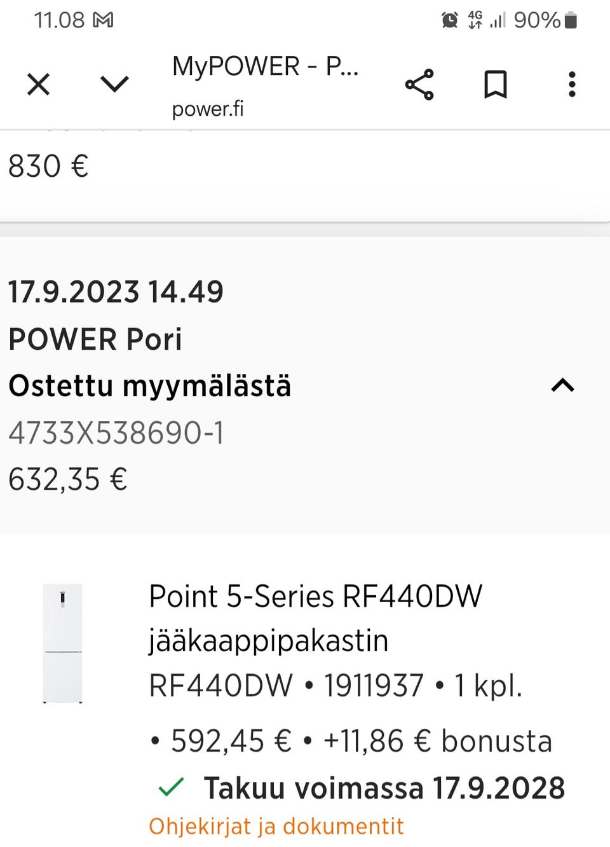The height and width of the screenshot is (847, 610).
Task: Collapse the POWER Pori order details
Action: coord(562,385)
